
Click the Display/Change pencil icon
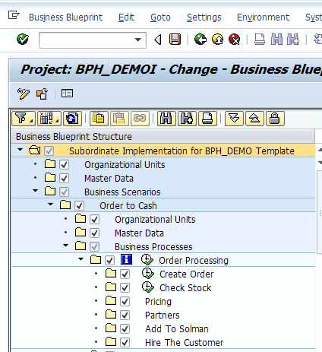tap(24, 94)
